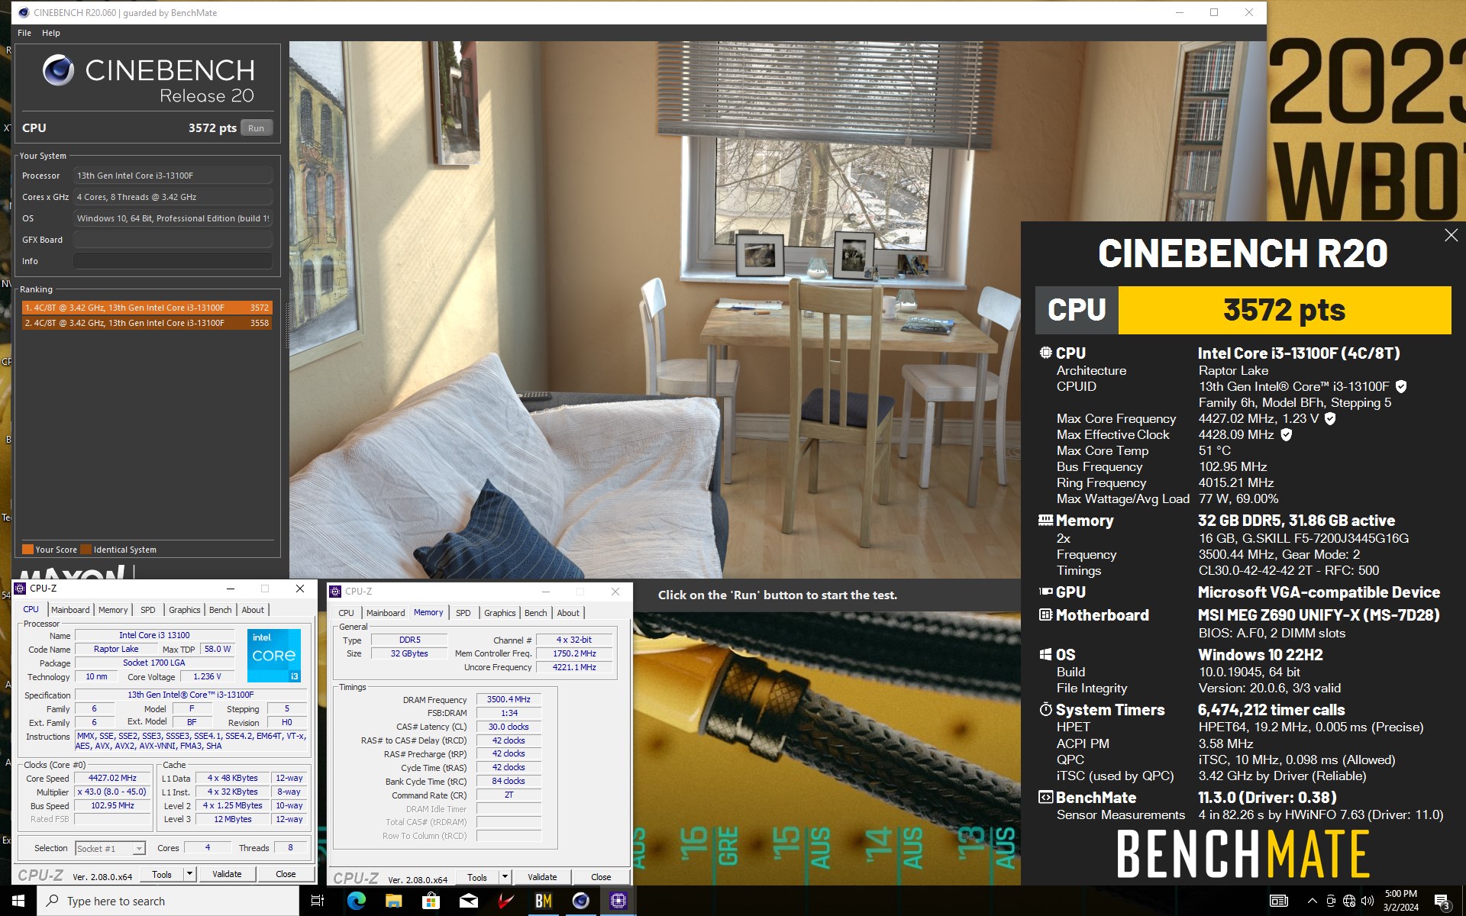Switch to Memory tab in left CPU-Z
This screenshot has width=1466, height=916.
[x=113, y=609]
